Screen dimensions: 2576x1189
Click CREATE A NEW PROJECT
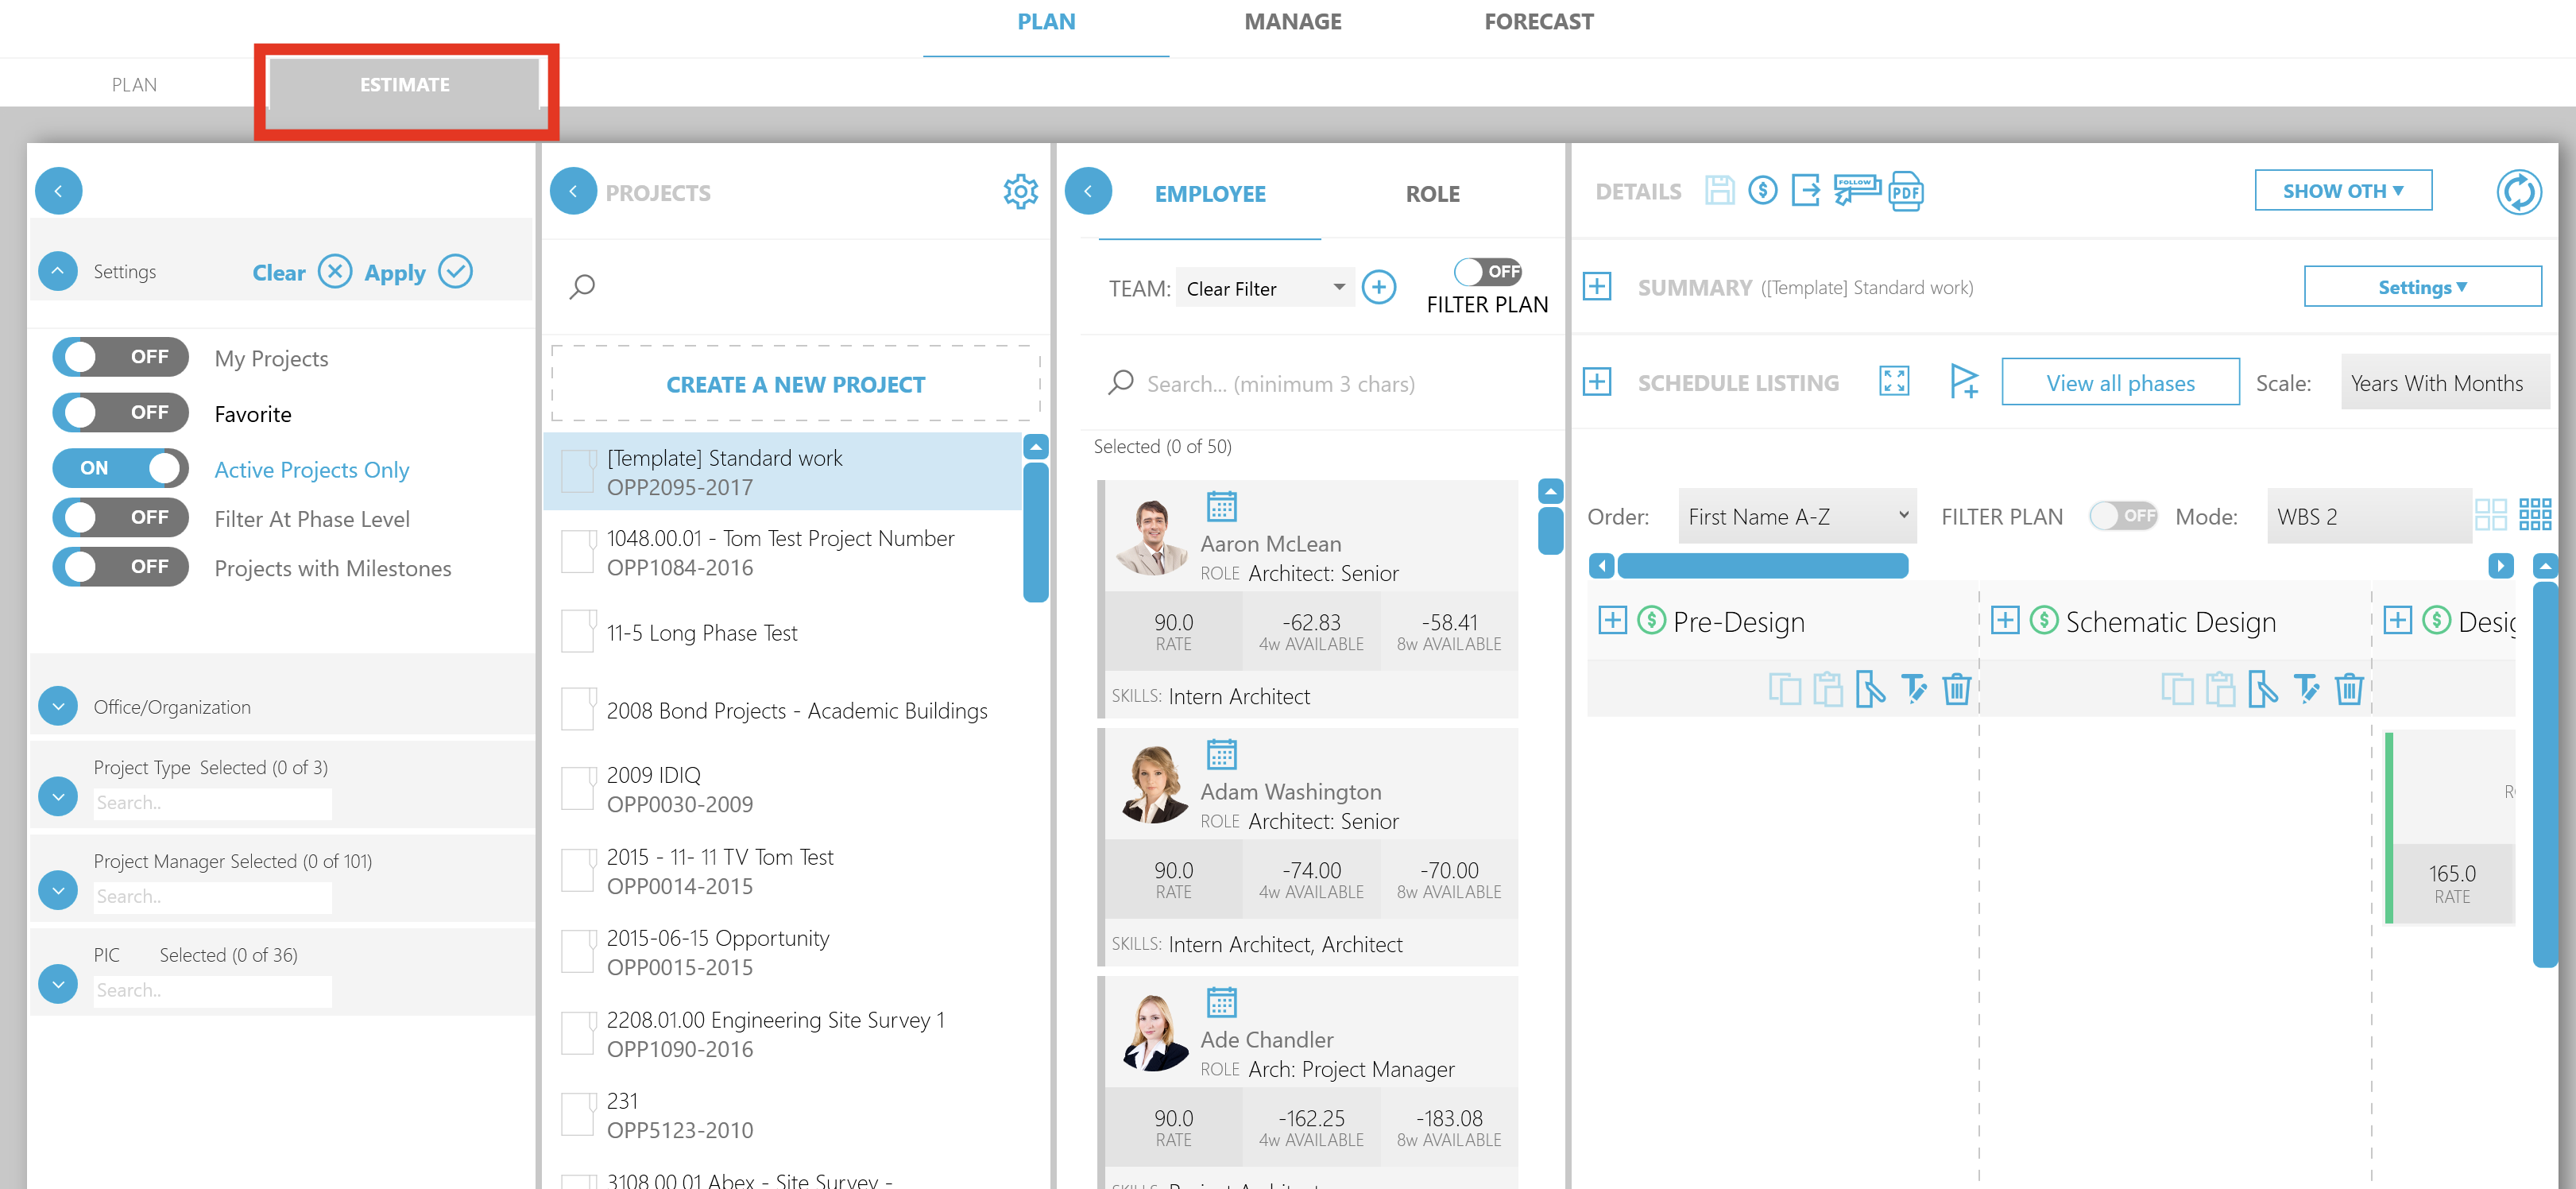pos(795,384)
